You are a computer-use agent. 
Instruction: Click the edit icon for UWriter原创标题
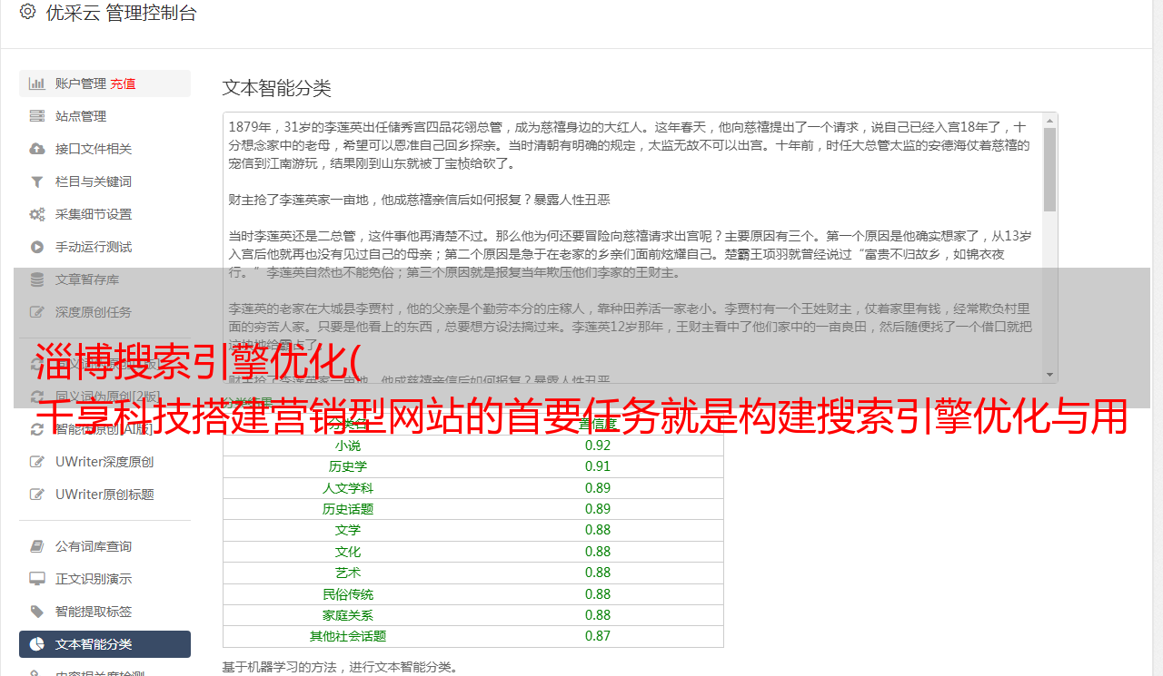pyautogui.click(x=37, y=495)
